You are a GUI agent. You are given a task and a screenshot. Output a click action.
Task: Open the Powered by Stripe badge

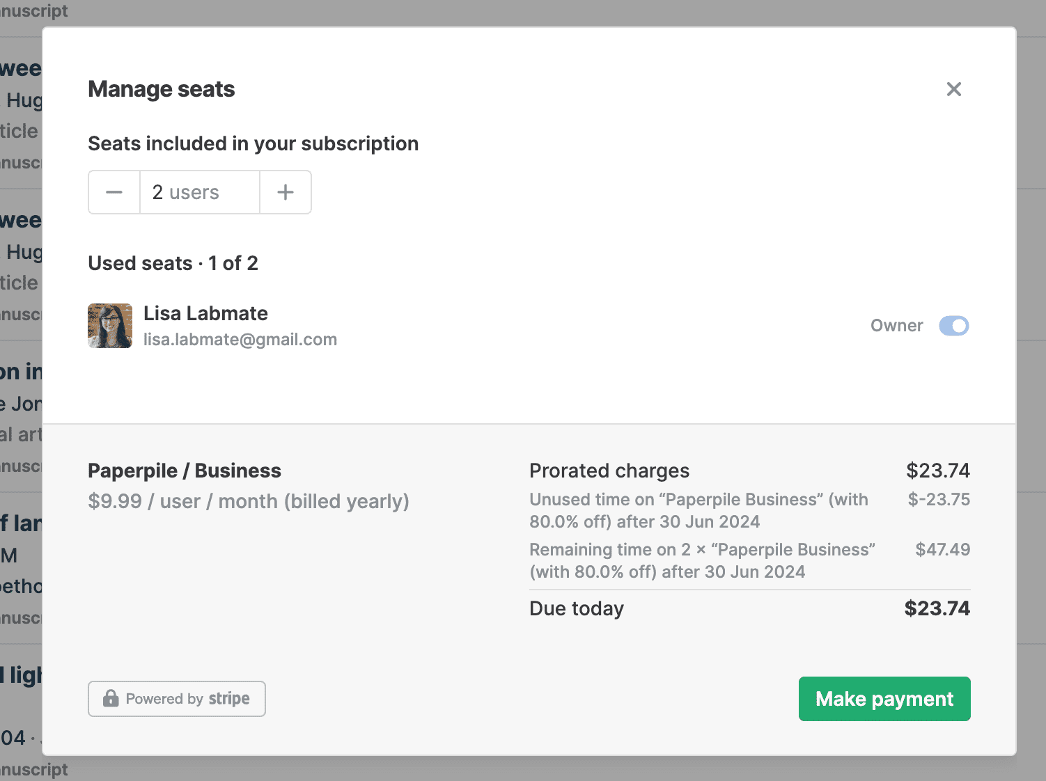pos(177,699)
